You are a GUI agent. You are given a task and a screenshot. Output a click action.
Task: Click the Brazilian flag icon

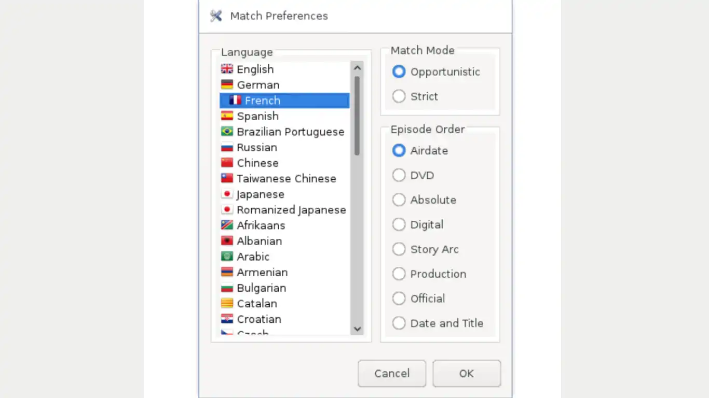227,132
